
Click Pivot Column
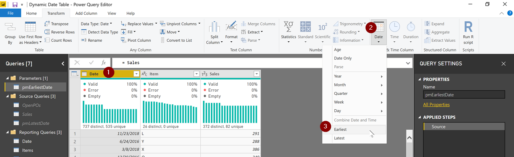(x=136, y=40)
